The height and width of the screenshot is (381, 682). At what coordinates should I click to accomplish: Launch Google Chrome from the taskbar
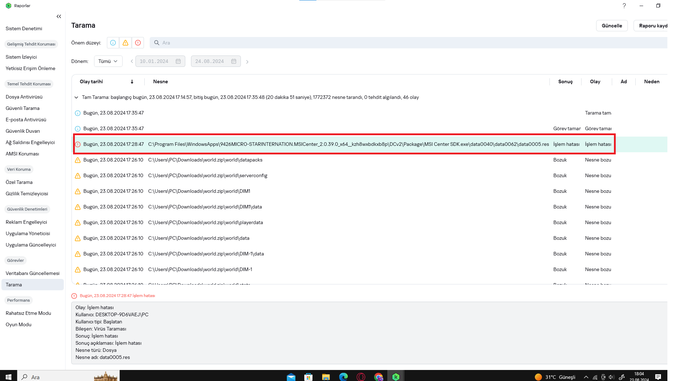[x=378, y=377]
